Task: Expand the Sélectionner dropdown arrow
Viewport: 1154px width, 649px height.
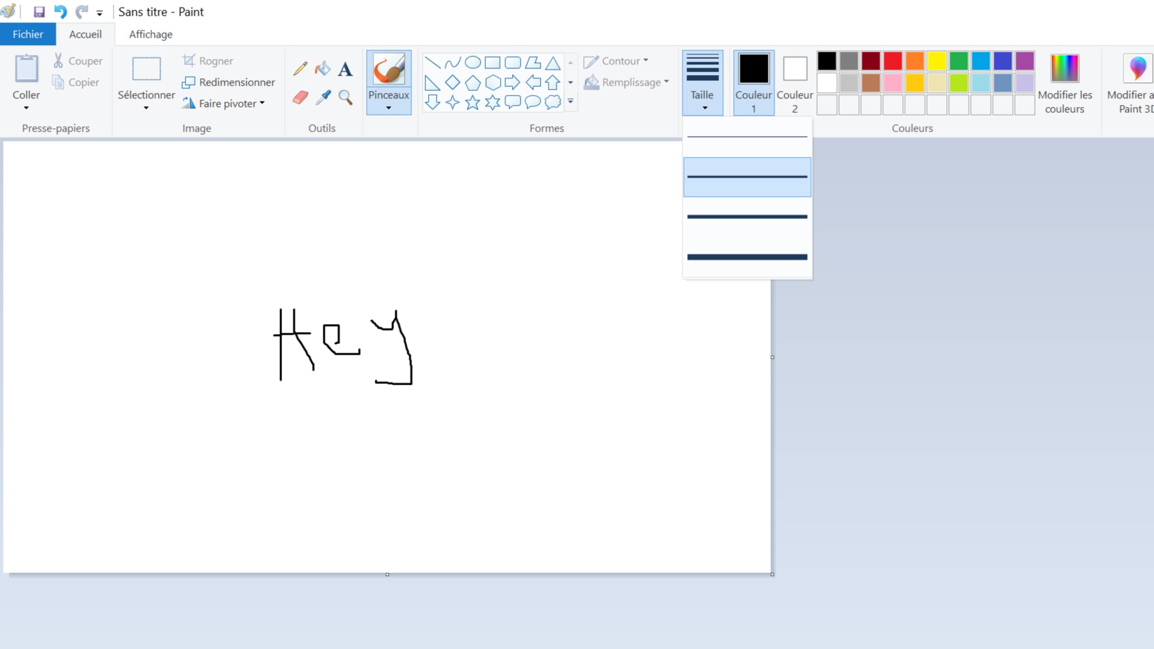Action: pos(146,108)
